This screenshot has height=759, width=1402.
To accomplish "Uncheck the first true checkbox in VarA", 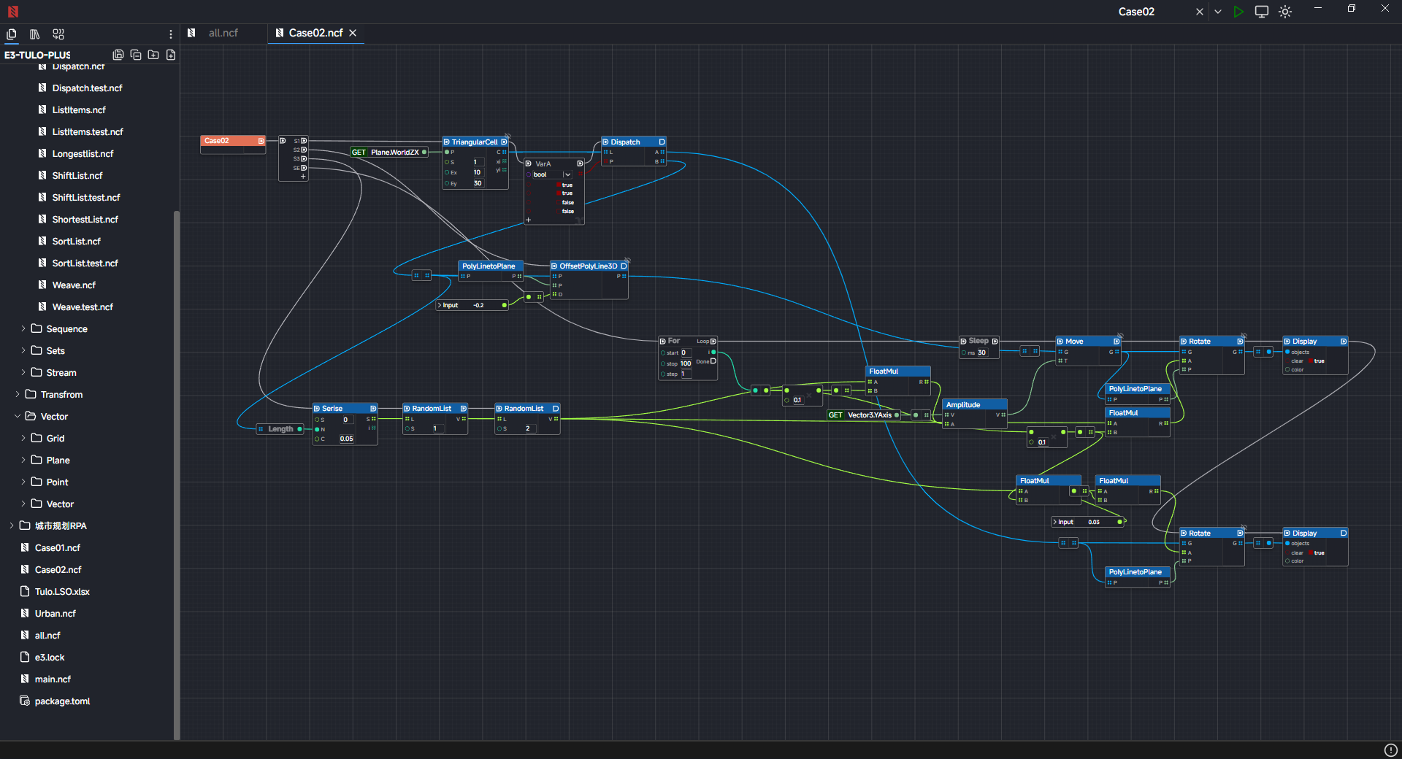I will (559, 185).
